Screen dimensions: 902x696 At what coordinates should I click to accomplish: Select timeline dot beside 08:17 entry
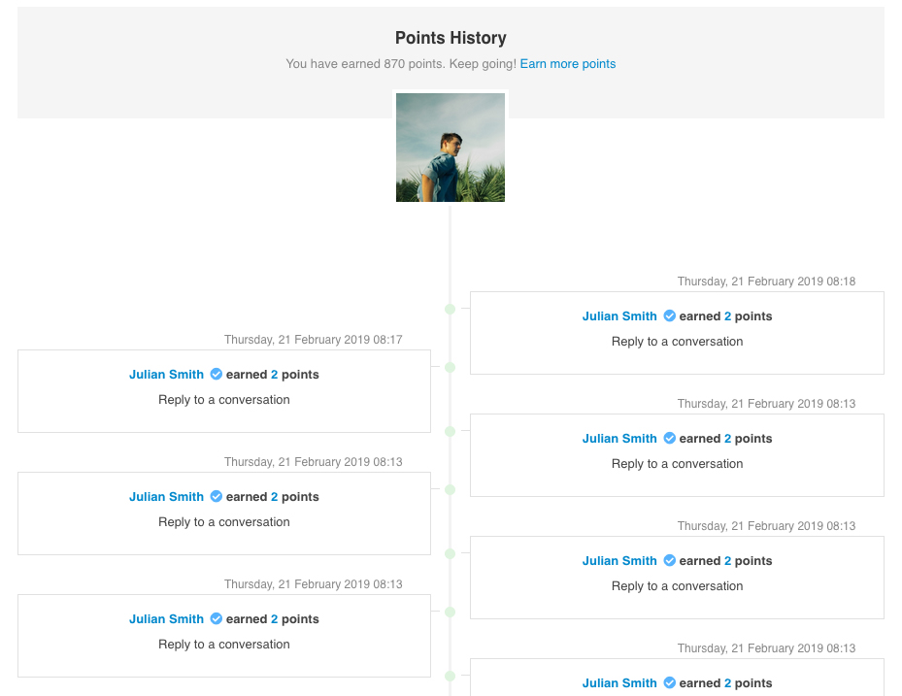[x=450, y=367]
